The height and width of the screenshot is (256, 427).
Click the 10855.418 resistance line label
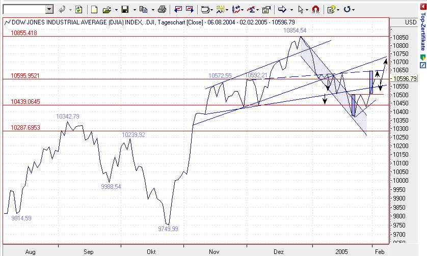[x=23, y=33]
